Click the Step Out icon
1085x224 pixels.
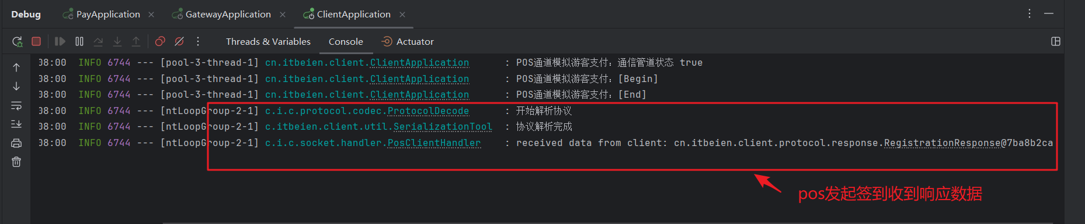pos(136,41)
